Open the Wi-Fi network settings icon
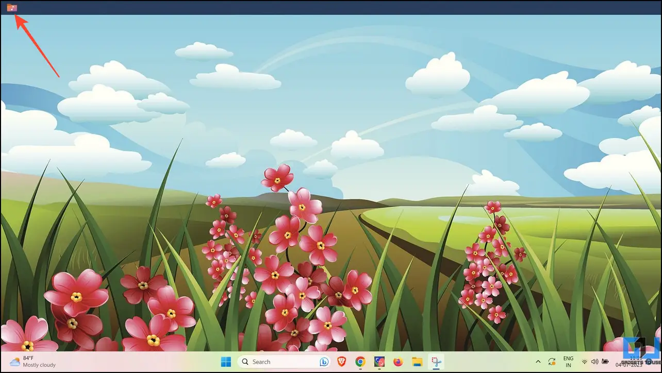The width and height of the screenshot is (662, 373). (585, 362)
